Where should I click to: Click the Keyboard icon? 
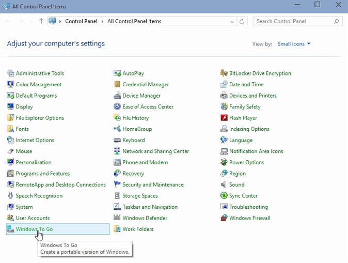click(x=117, y=140)
